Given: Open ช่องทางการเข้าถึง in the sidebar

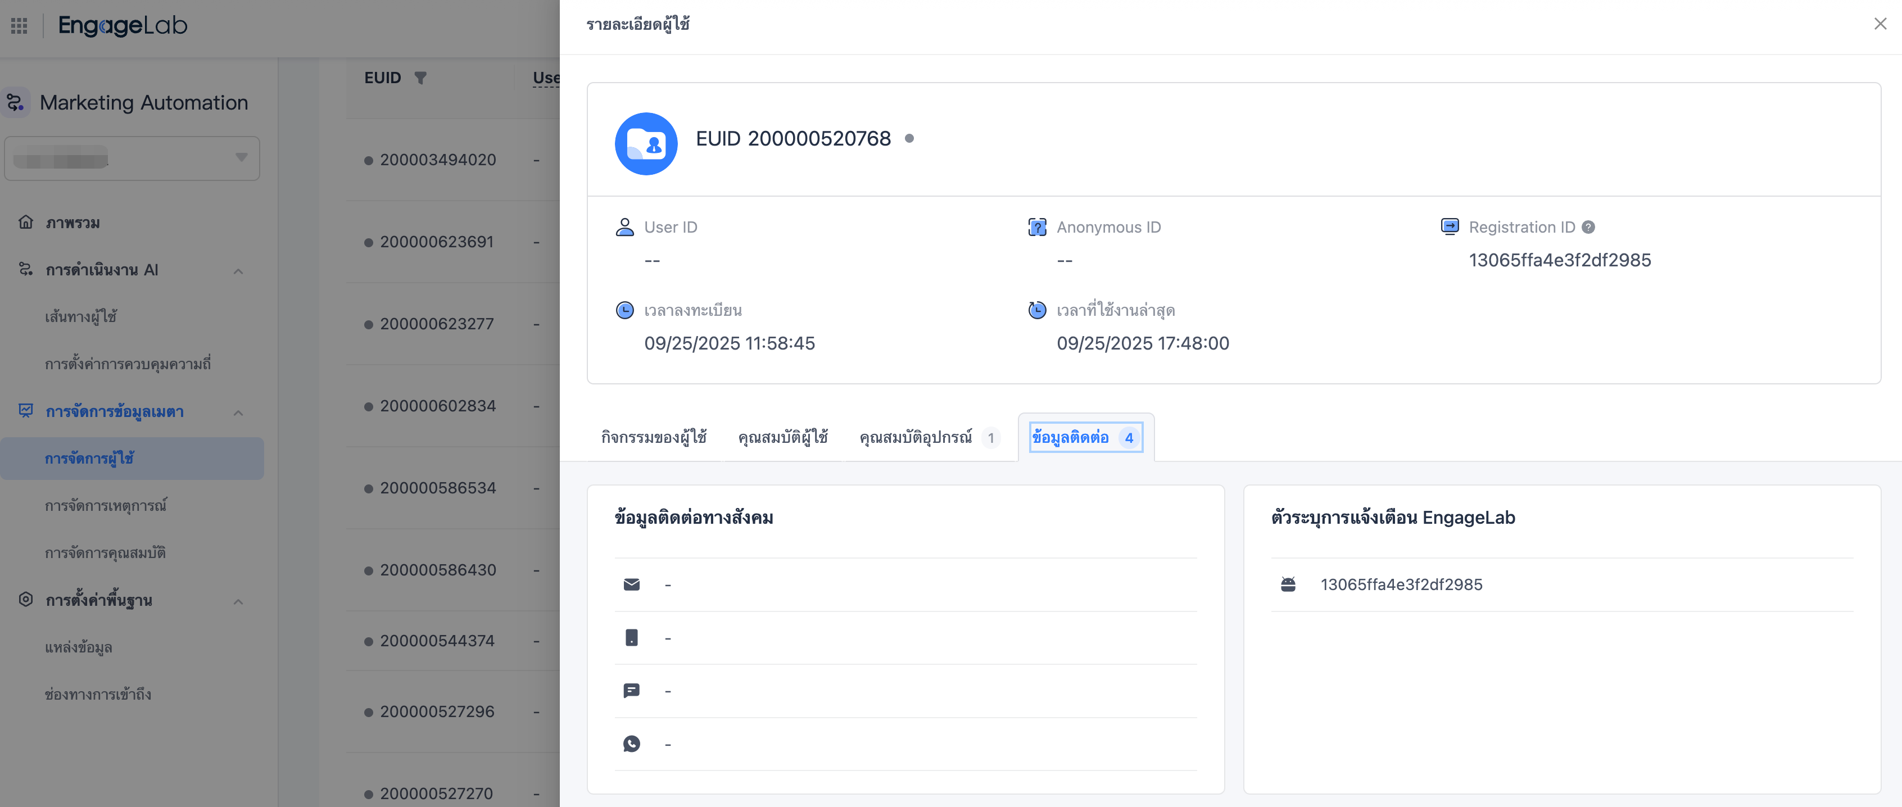Looking at the screenshot, I should pos(97,695).
